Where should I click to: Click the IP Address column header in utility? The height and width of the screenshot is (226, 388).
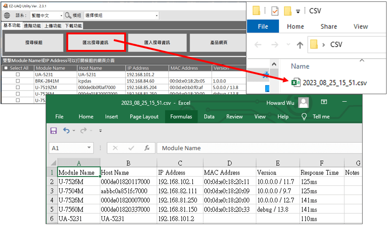click(147, 68)
